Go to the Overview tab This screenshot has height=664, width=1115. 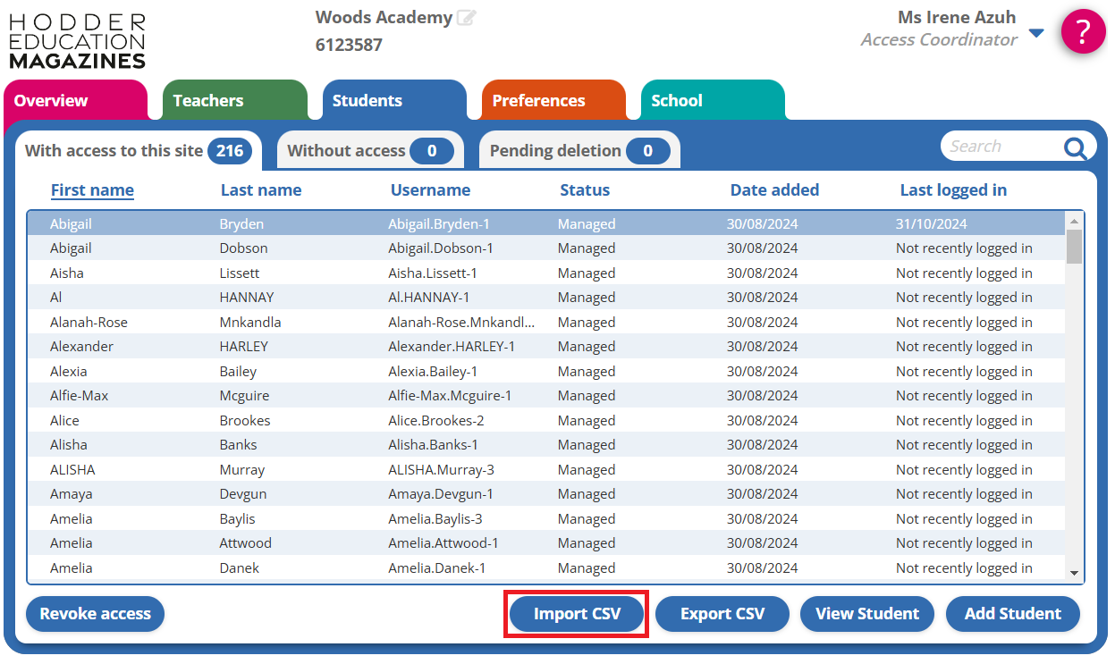(x=51, y=101)
